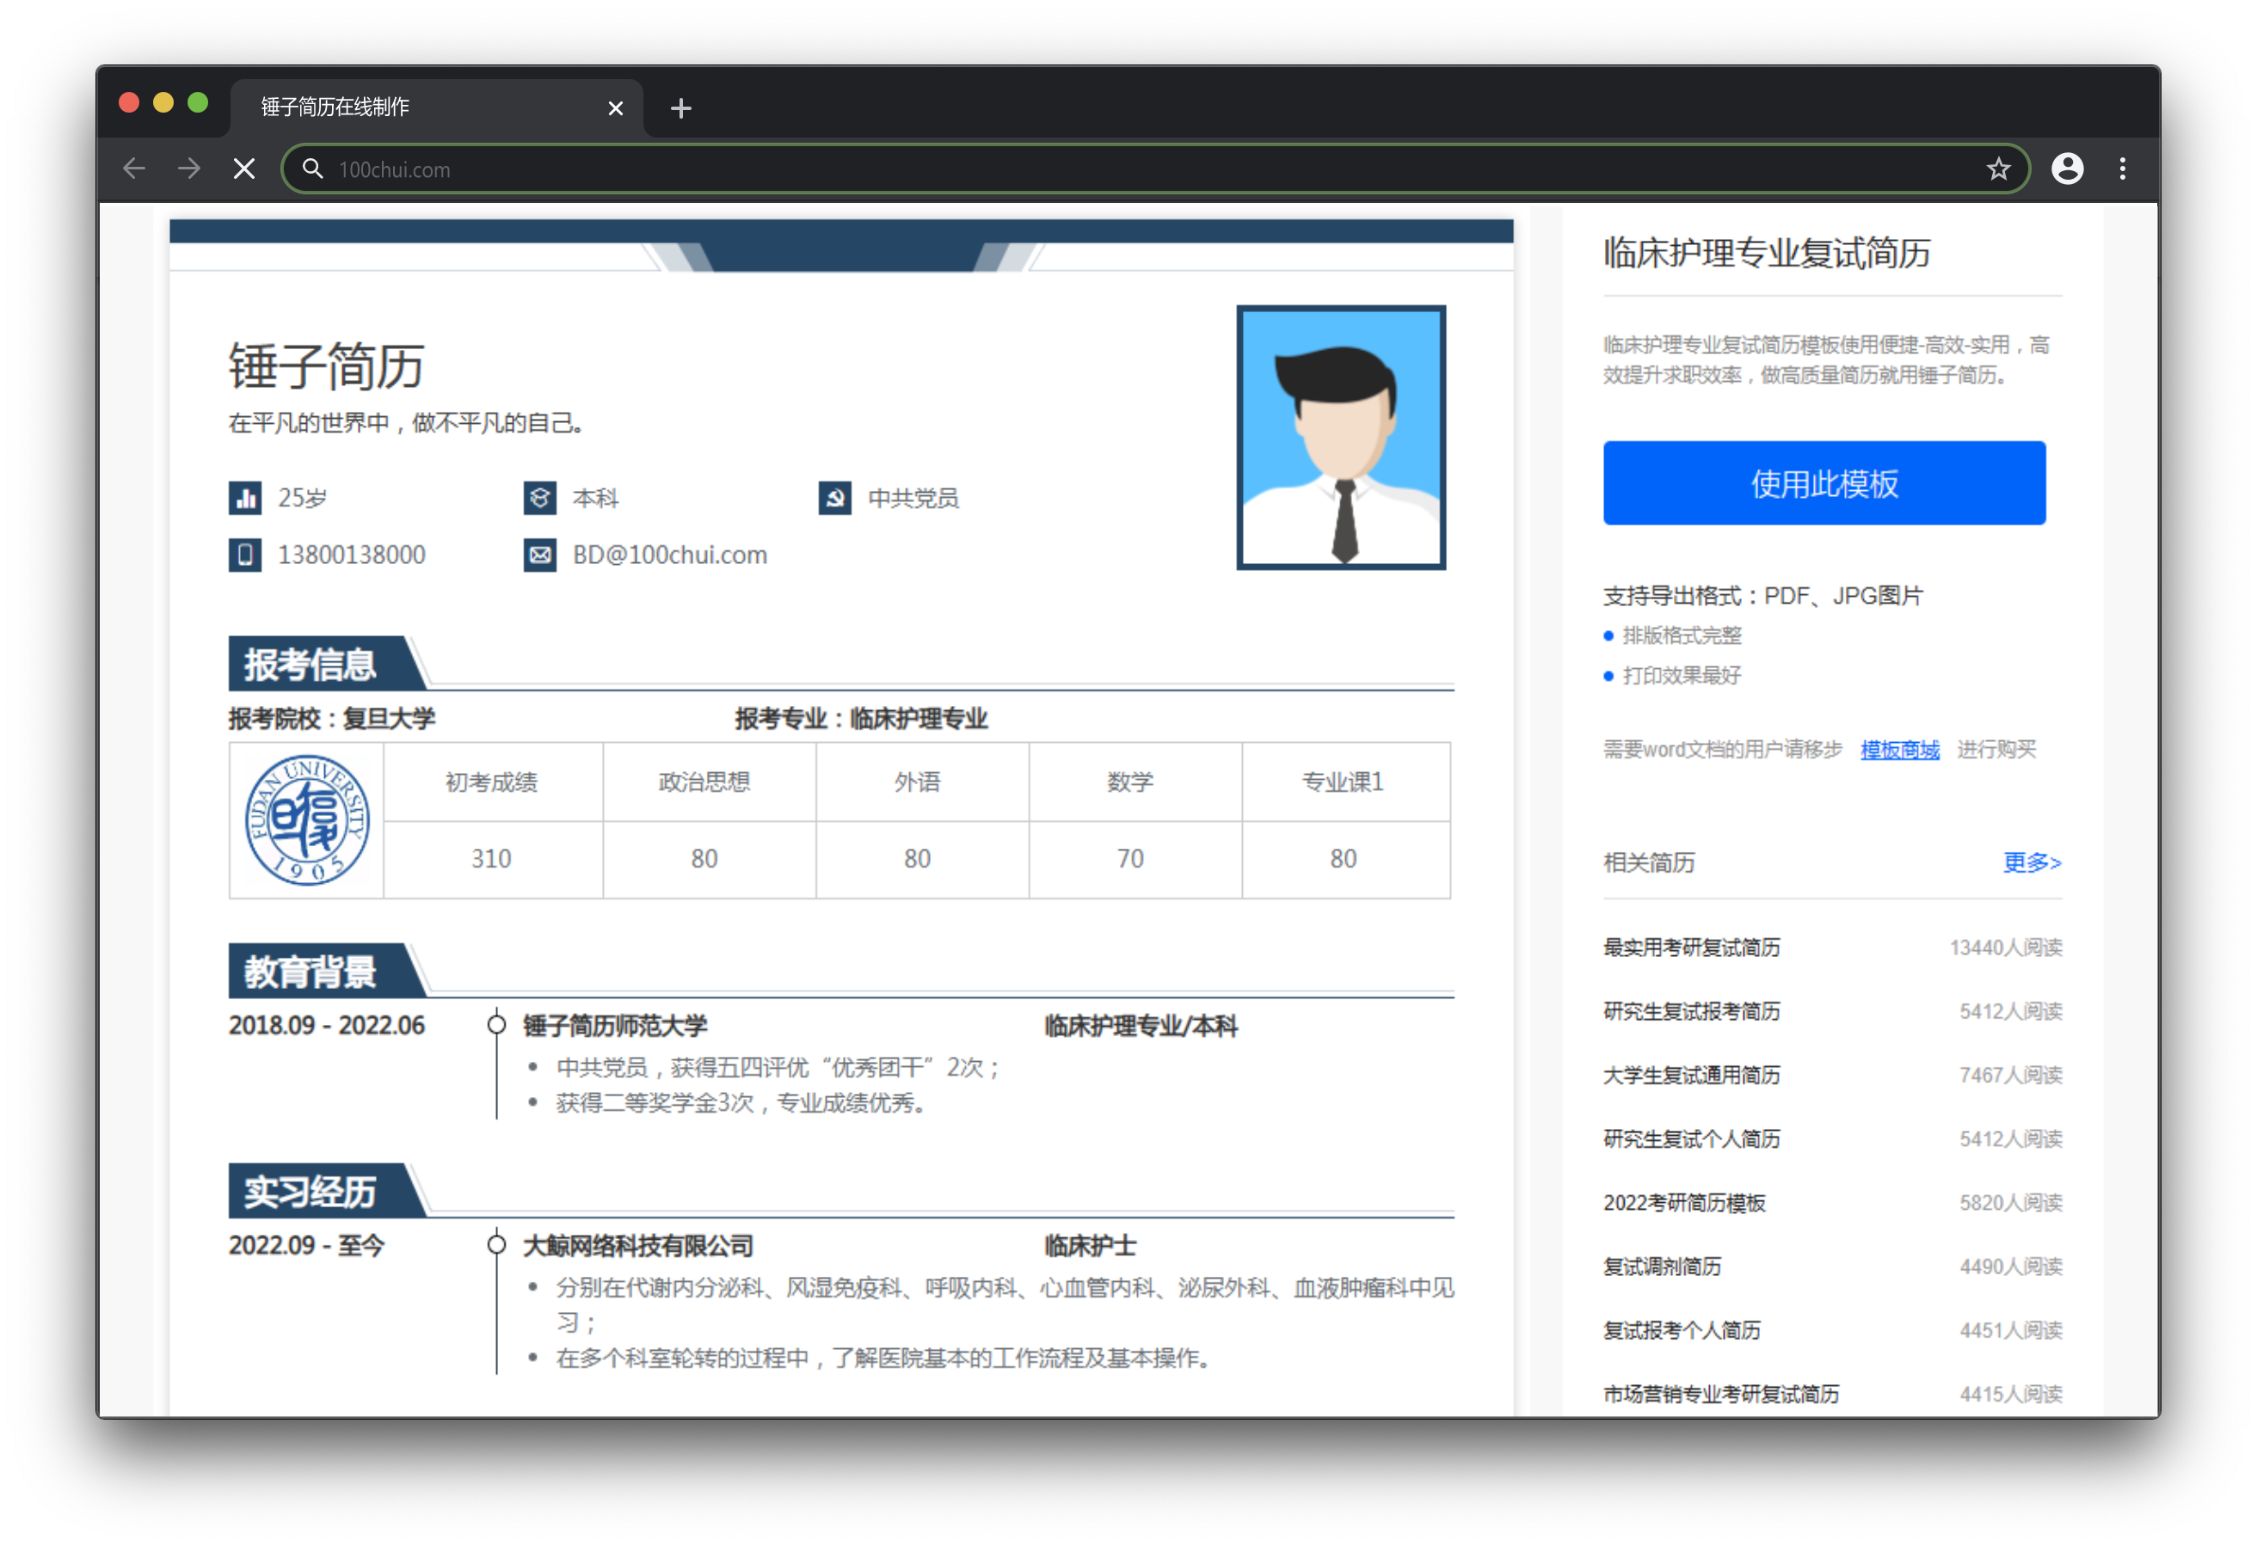Click 大鲸网络科技有限公司 company name
This screenshot has height=1546, width=2257.
(x=638, y=1245)
